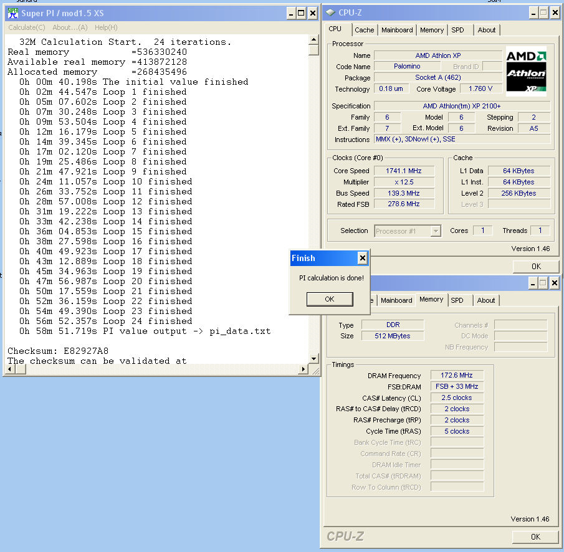
Task: Open About tab in lower CPU-Z window
Action: pos(486,300)
